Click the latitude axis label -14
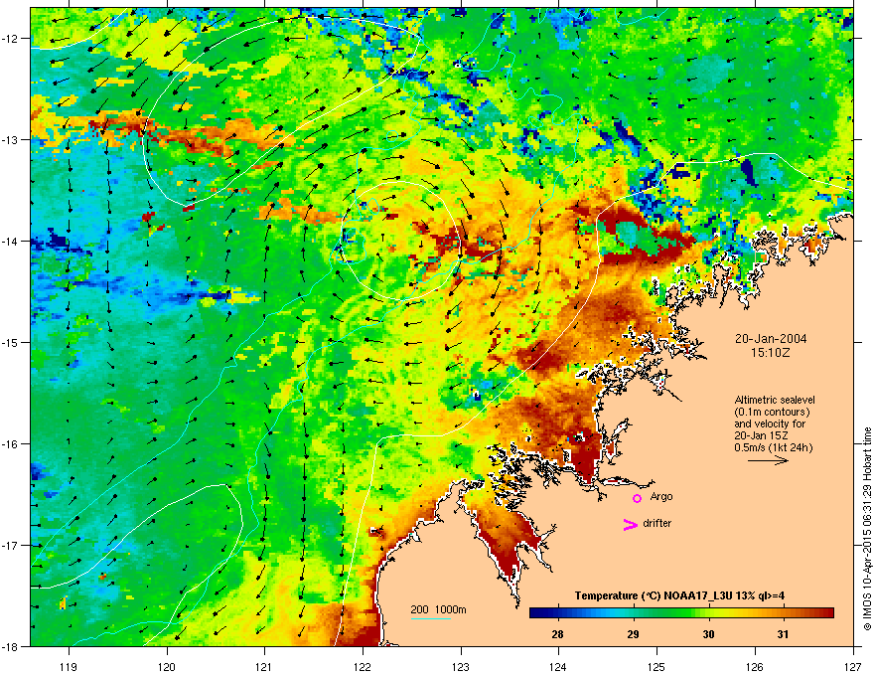This screenshot has height=676, width=874. 10,241
